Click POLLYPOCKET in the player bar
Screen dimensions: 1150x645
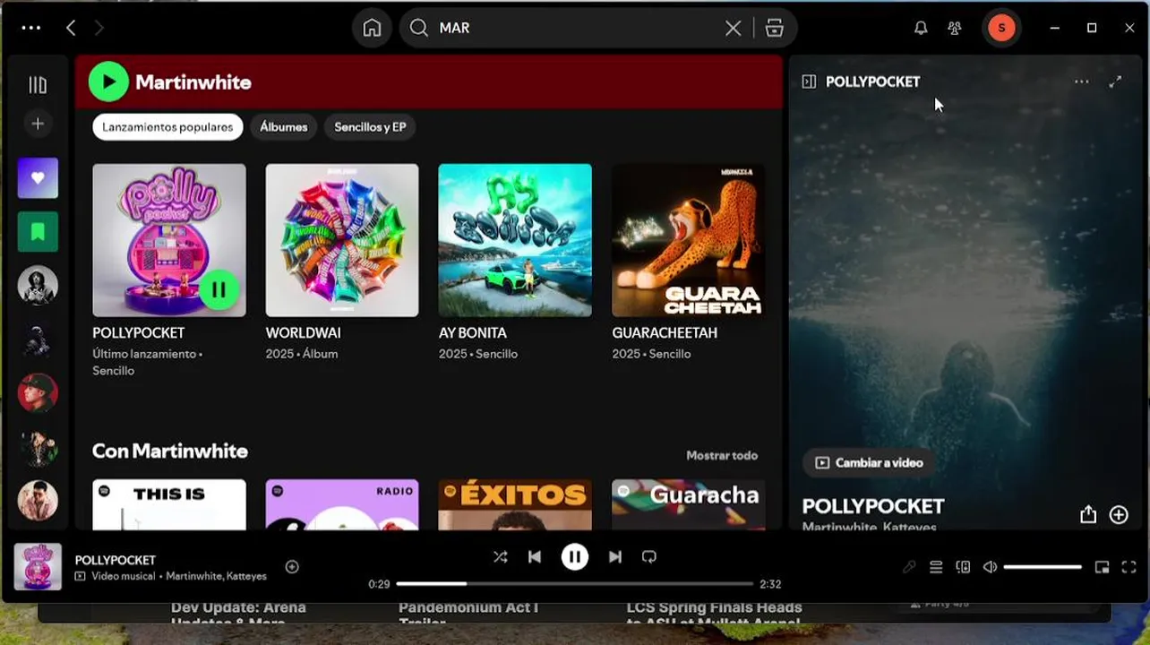[x=116, y=560]
